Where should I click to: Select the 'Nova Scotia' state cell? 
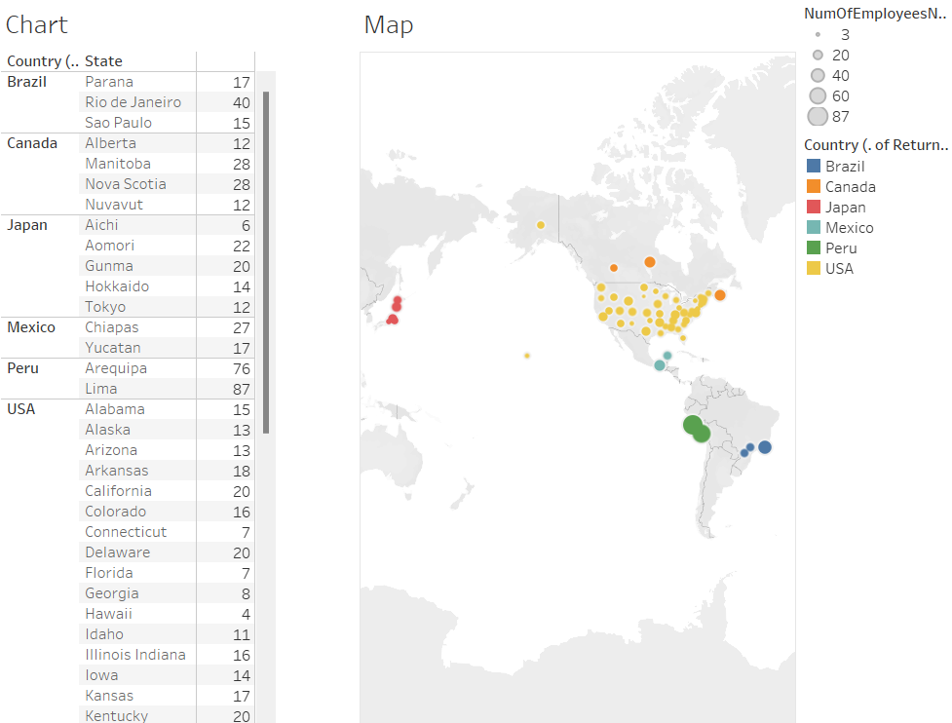137,184
